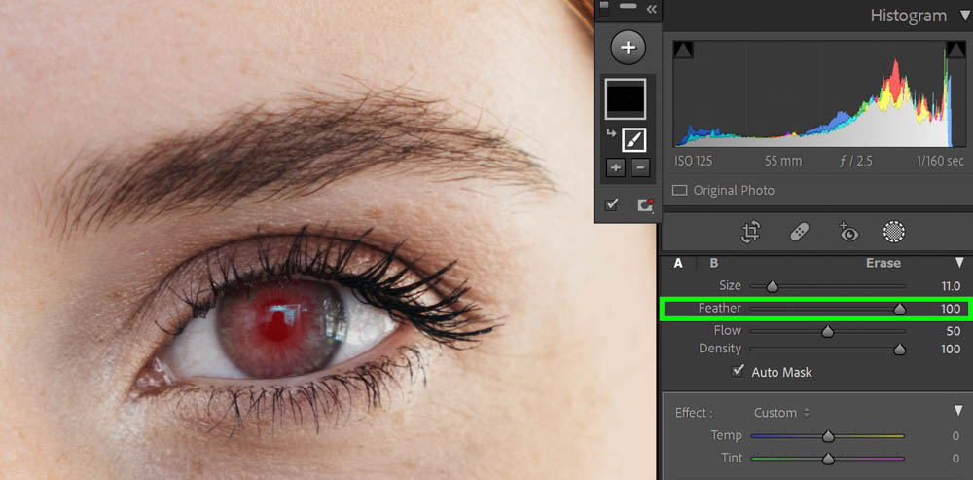Click the Subtract from mask minus button
This screenshot has height=480, width=973.
[640, 167]
